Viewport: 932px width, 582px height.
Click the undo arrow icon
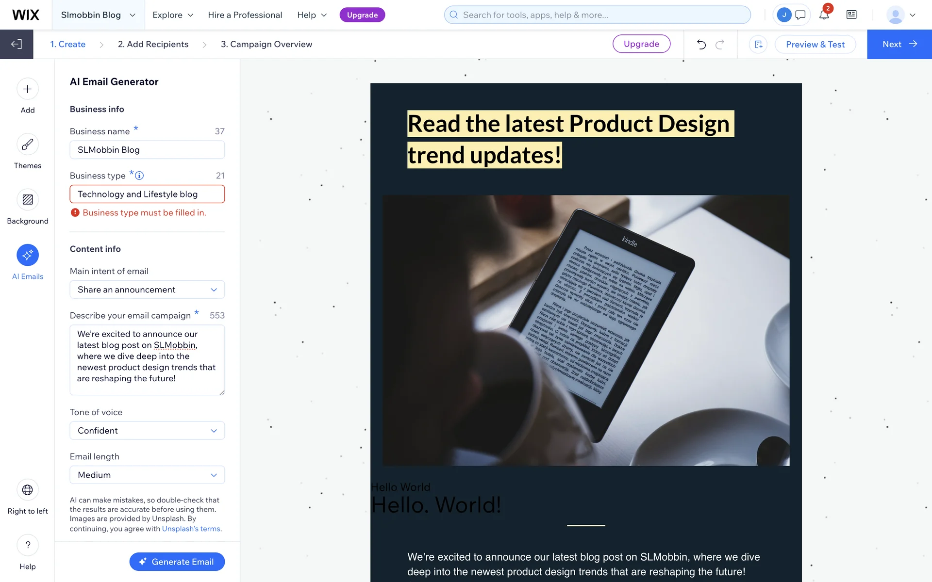701,44
